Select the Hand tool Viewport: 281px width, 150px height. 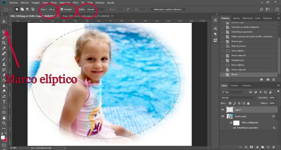coord(4,118)
